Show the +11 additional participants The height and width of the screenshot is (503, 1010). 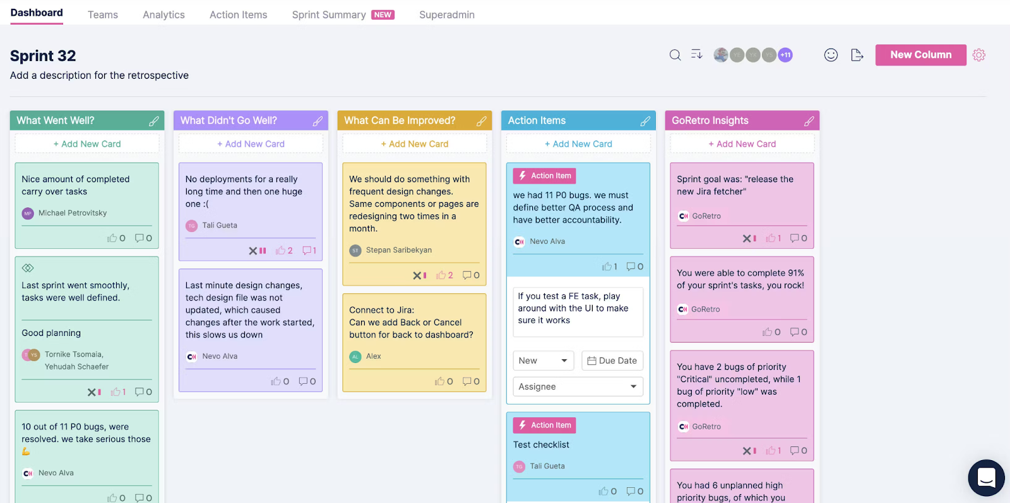785,55
